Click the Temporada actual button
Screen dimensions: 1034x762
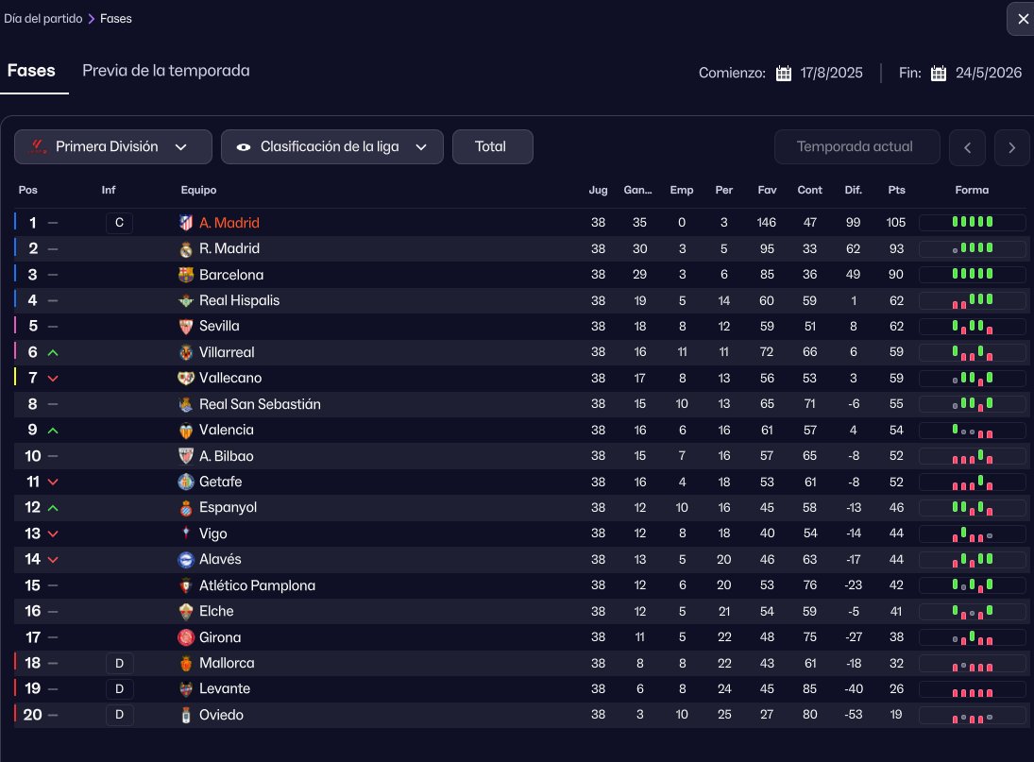[x=855, y=146]
